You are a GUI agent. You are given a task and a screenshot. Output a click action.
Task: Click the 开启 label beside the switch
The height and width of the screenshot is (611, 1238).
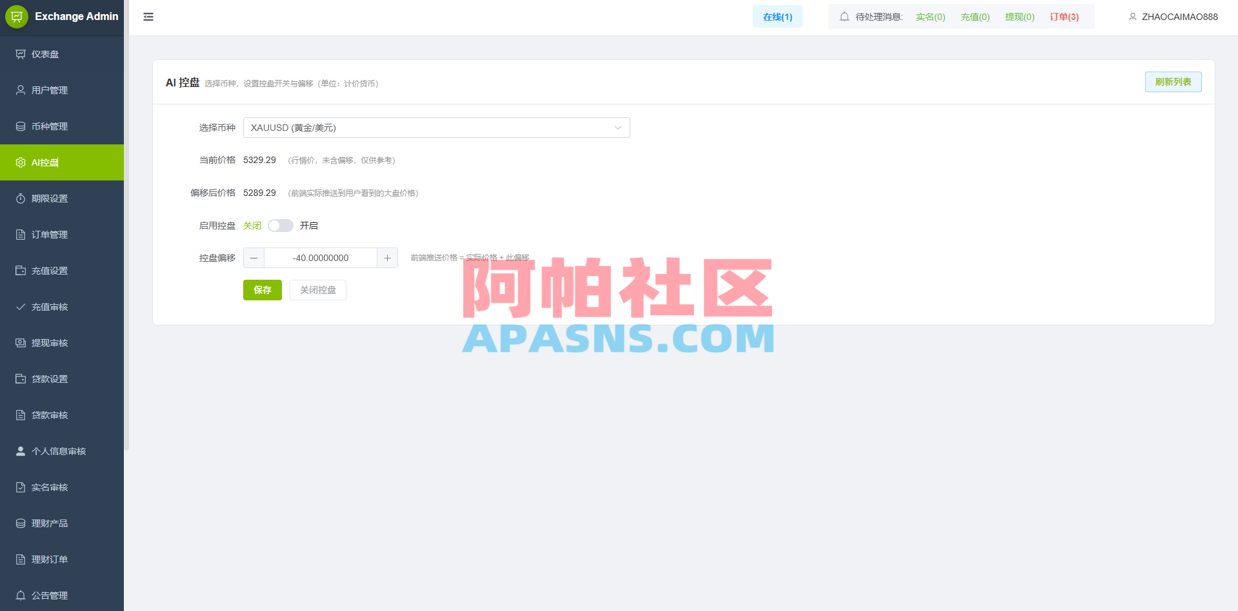(x=309, y=226)
